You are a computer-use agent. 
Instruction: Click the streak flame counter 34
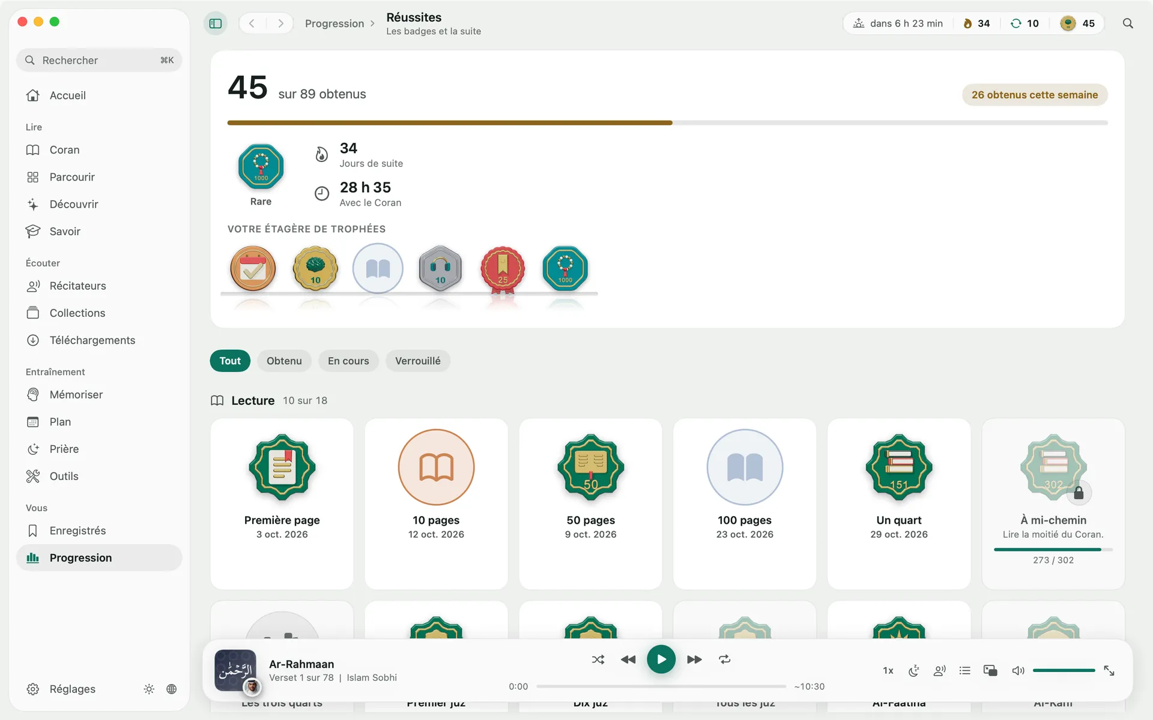(x=976, y=23)
